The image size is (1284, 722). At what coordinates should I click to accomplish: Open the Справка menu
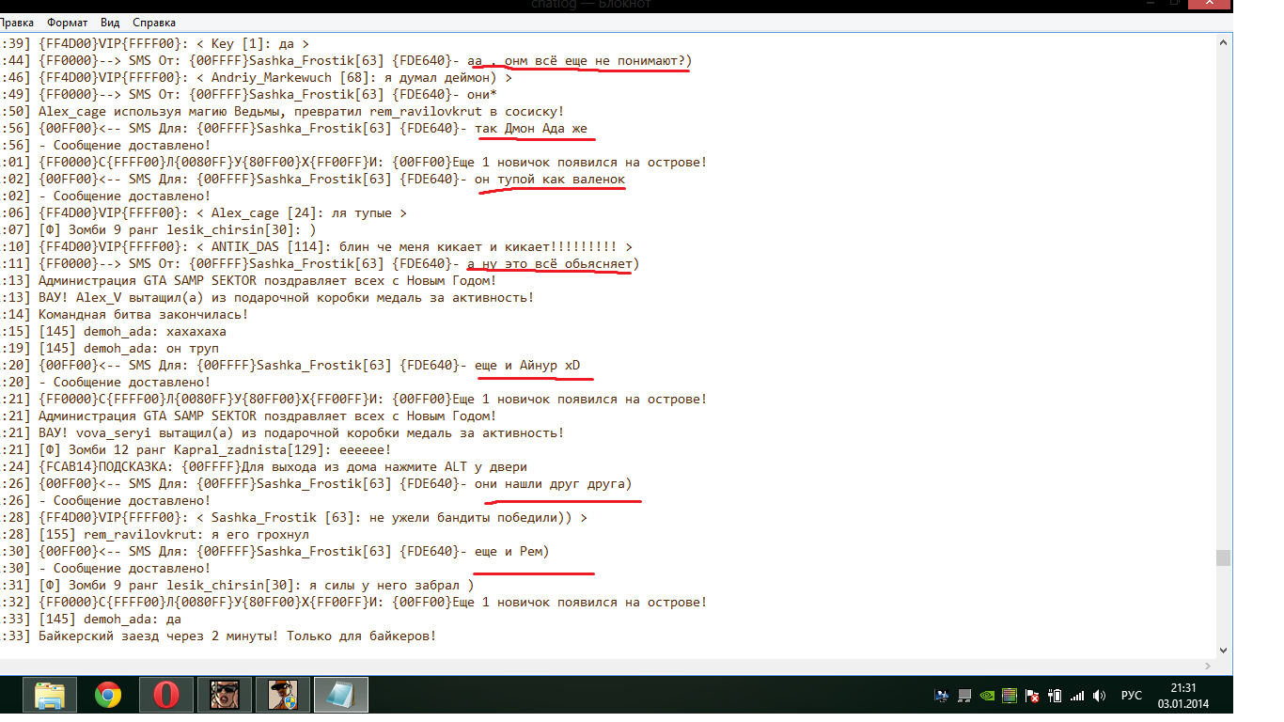point(153,23)
